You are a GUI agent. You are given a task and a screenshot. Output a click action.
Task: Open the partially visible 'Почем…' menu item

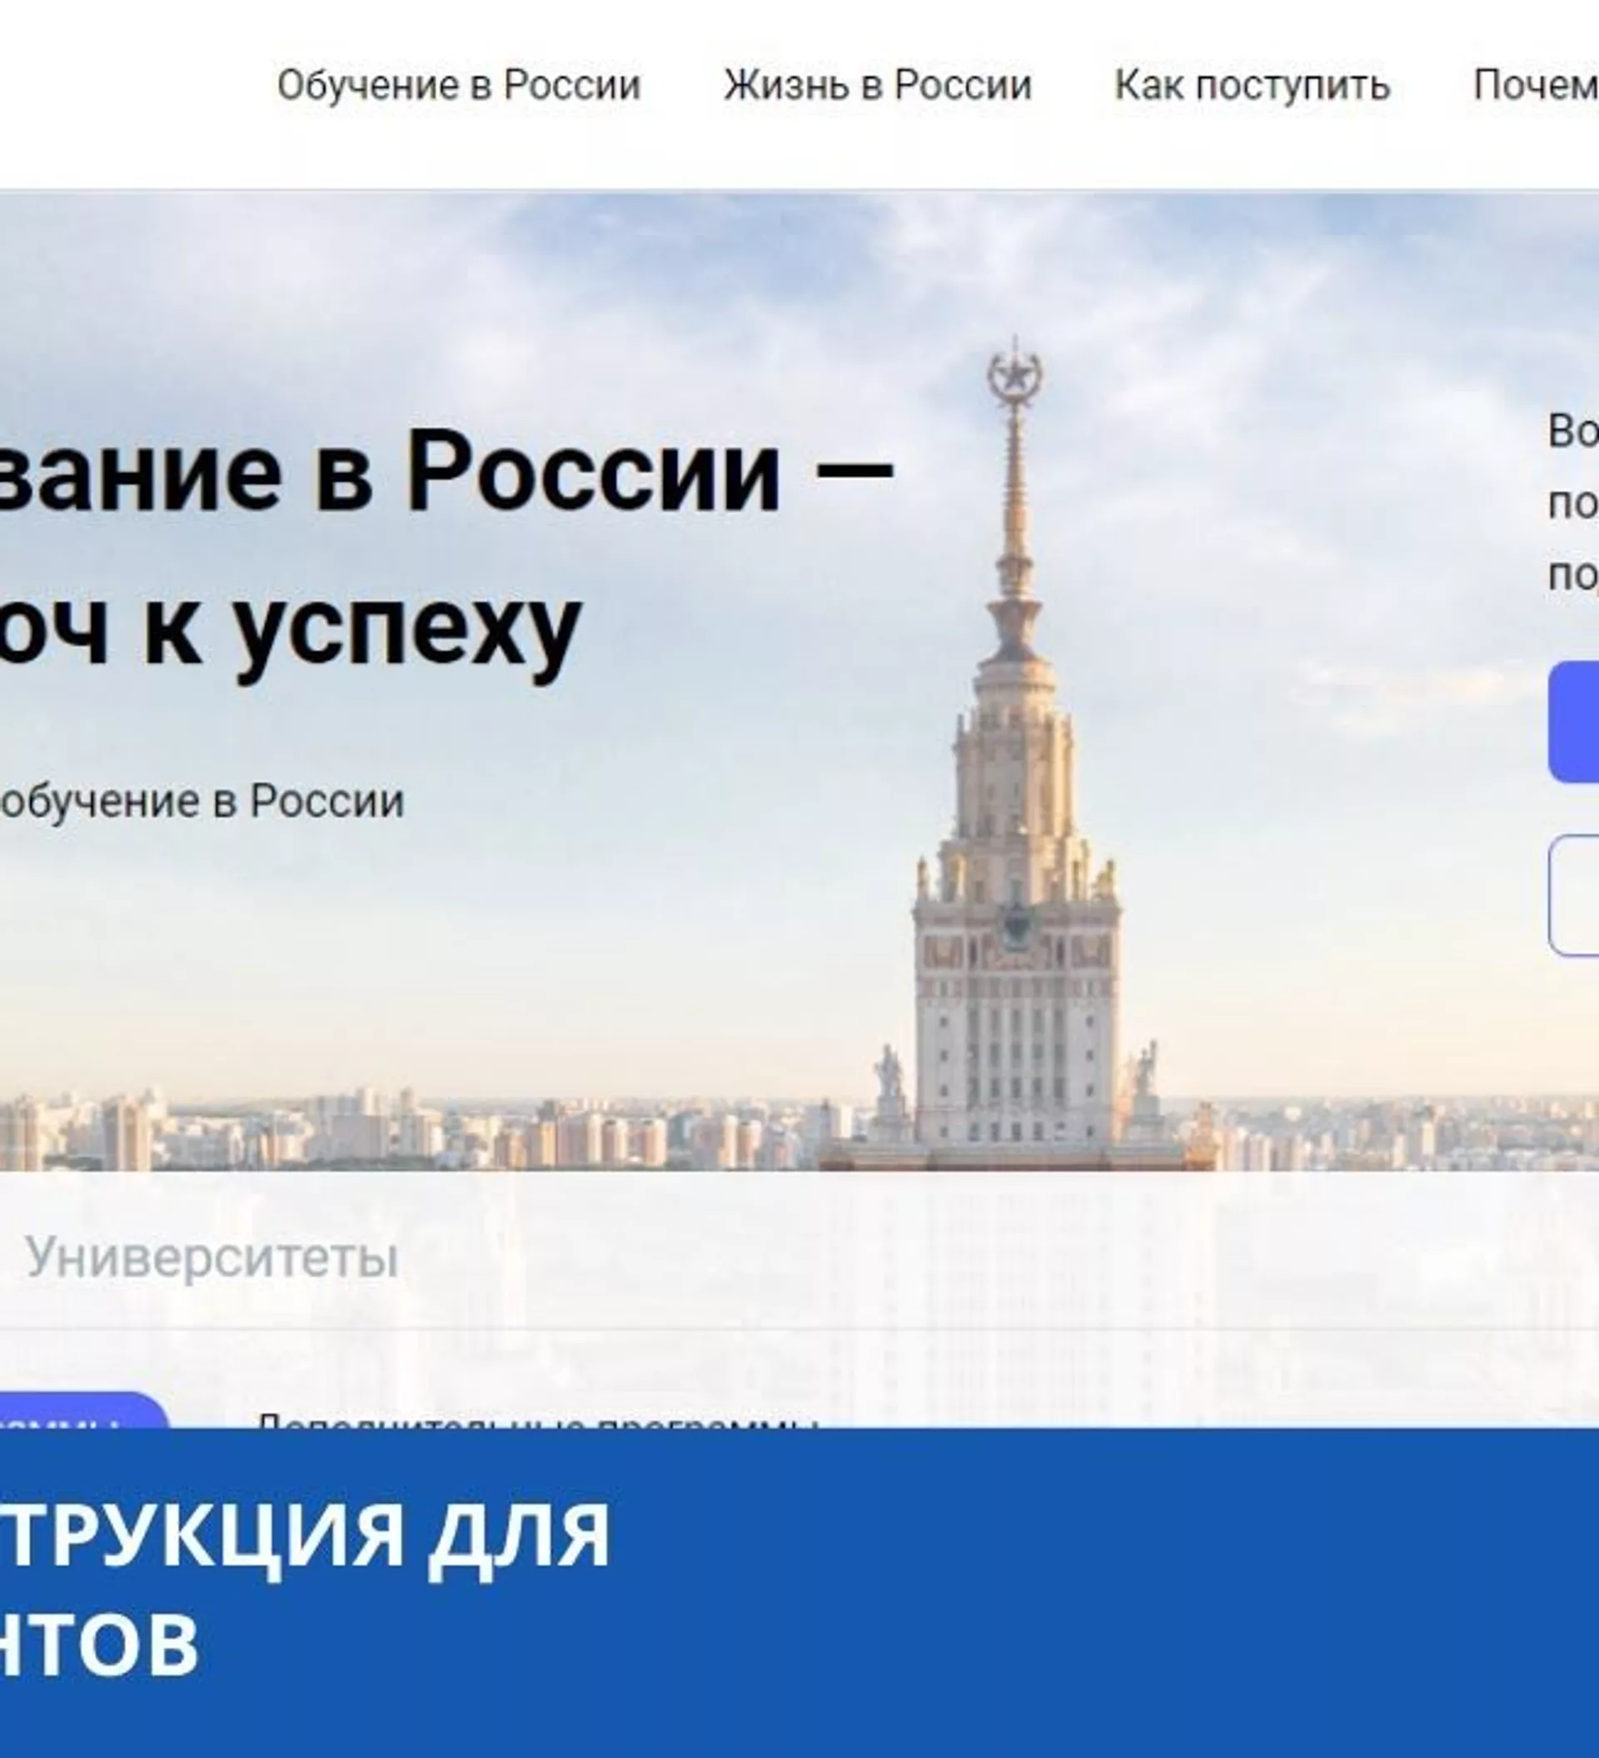[x=1536, y=86]
